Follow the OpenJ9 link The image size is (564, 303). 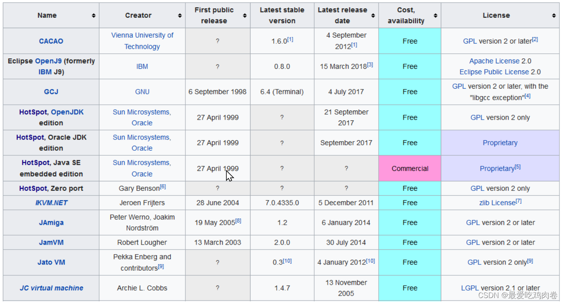(x=49, y=61)
